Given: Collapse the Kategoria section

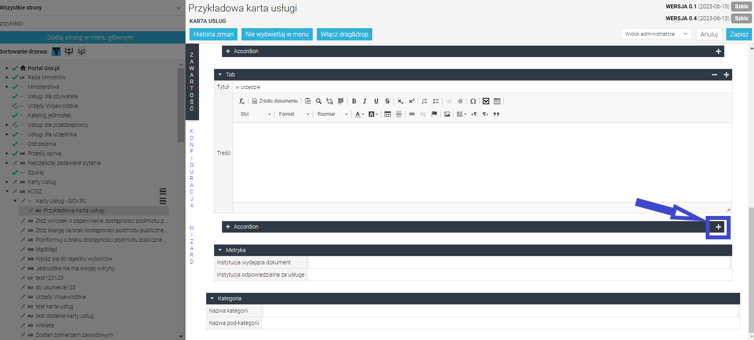Looking at the screenshot, I should tap(212, 298).
